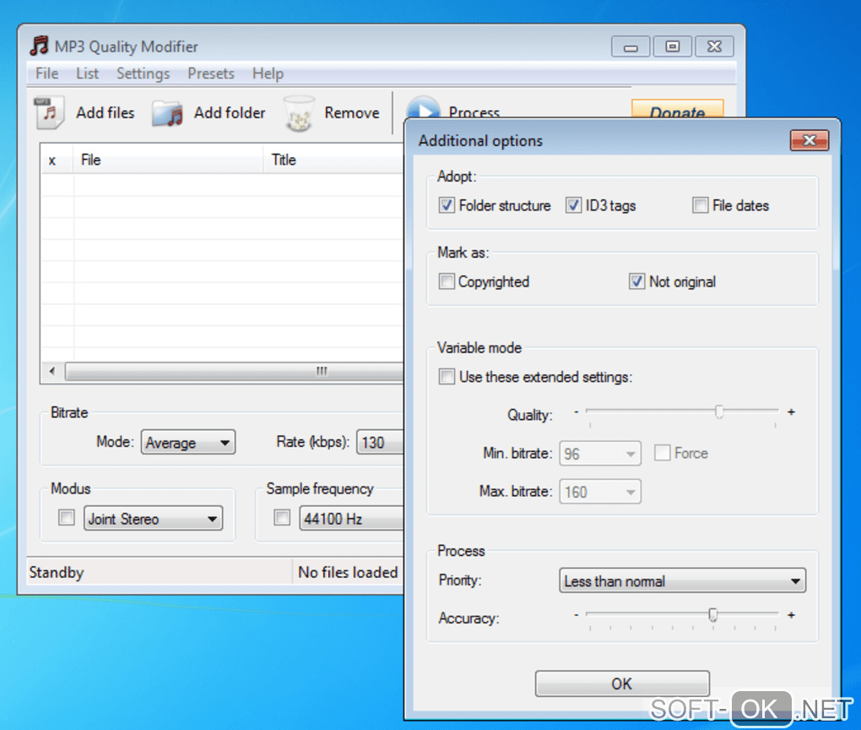Open the Priority Less than normal dropdown

682,580
